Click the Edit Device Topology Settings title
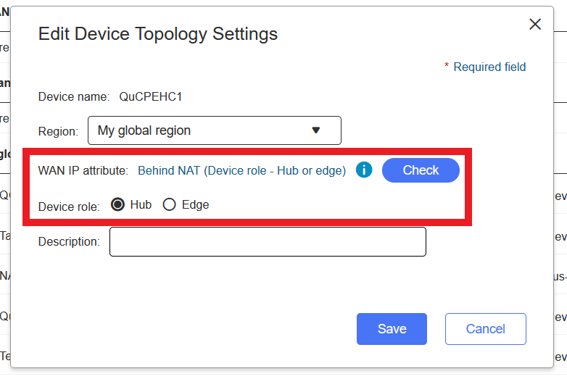Screen dimensions: 567x379 [x=158, y=34]
